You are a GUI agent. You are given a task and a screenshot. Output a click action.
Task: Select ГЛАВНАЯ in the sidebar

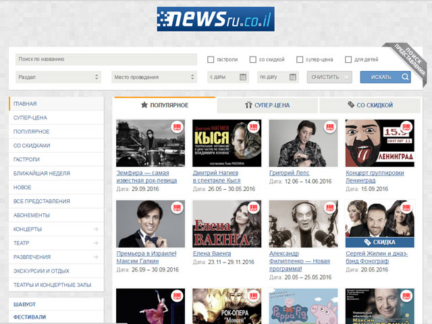tap(57, 103)
